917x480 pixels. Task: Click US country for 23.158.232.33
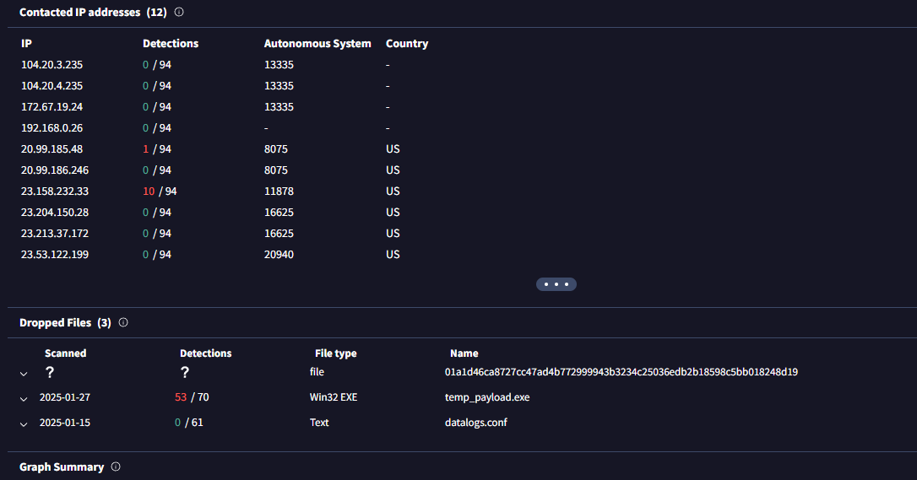click(x=393, y=191)
